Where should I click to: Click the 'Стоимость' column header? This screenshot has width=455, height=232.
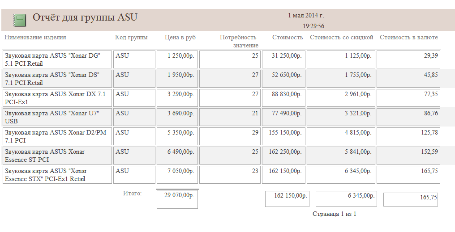point(287,37)
